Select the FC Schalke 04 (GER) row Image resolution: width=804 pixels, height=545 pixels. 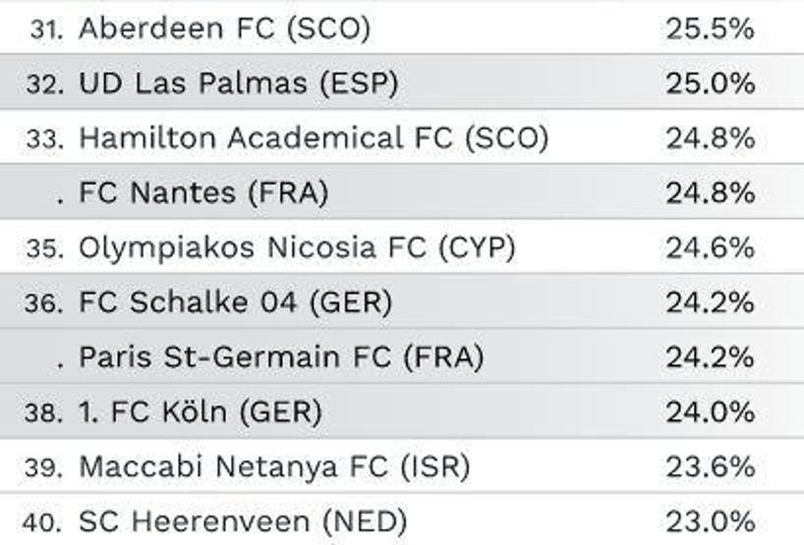point(402,301)
